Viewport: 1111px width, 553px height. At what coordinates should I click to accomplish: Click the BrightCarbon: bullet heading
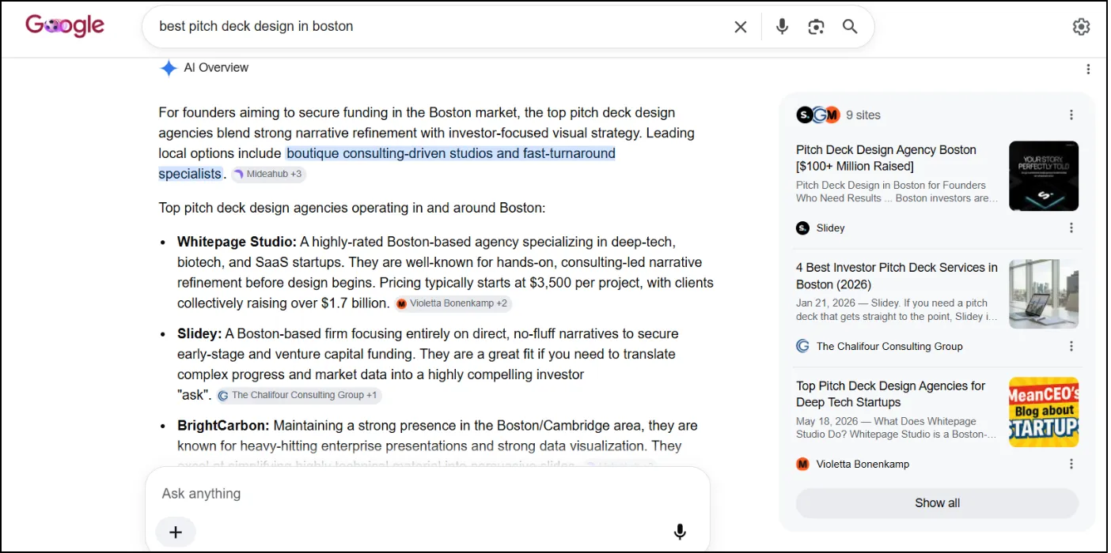(x=223, y=425)
